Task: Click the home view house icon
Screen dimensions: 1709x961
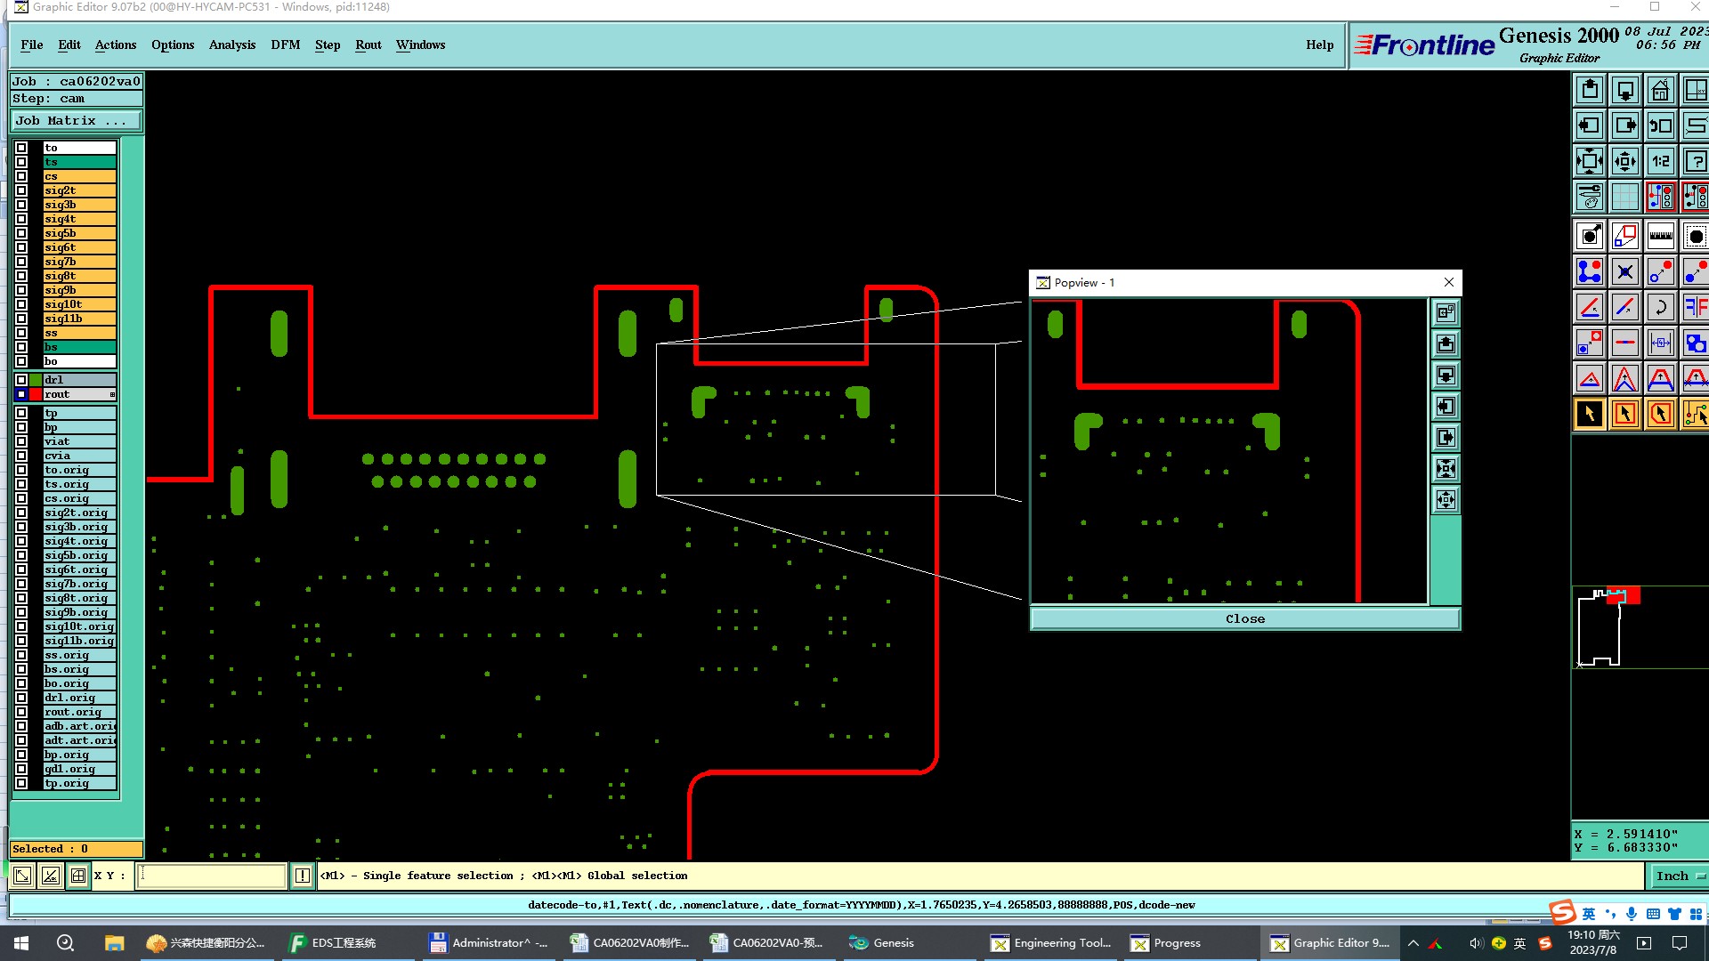Action: pyautogui.click(x=1661, y=90)
